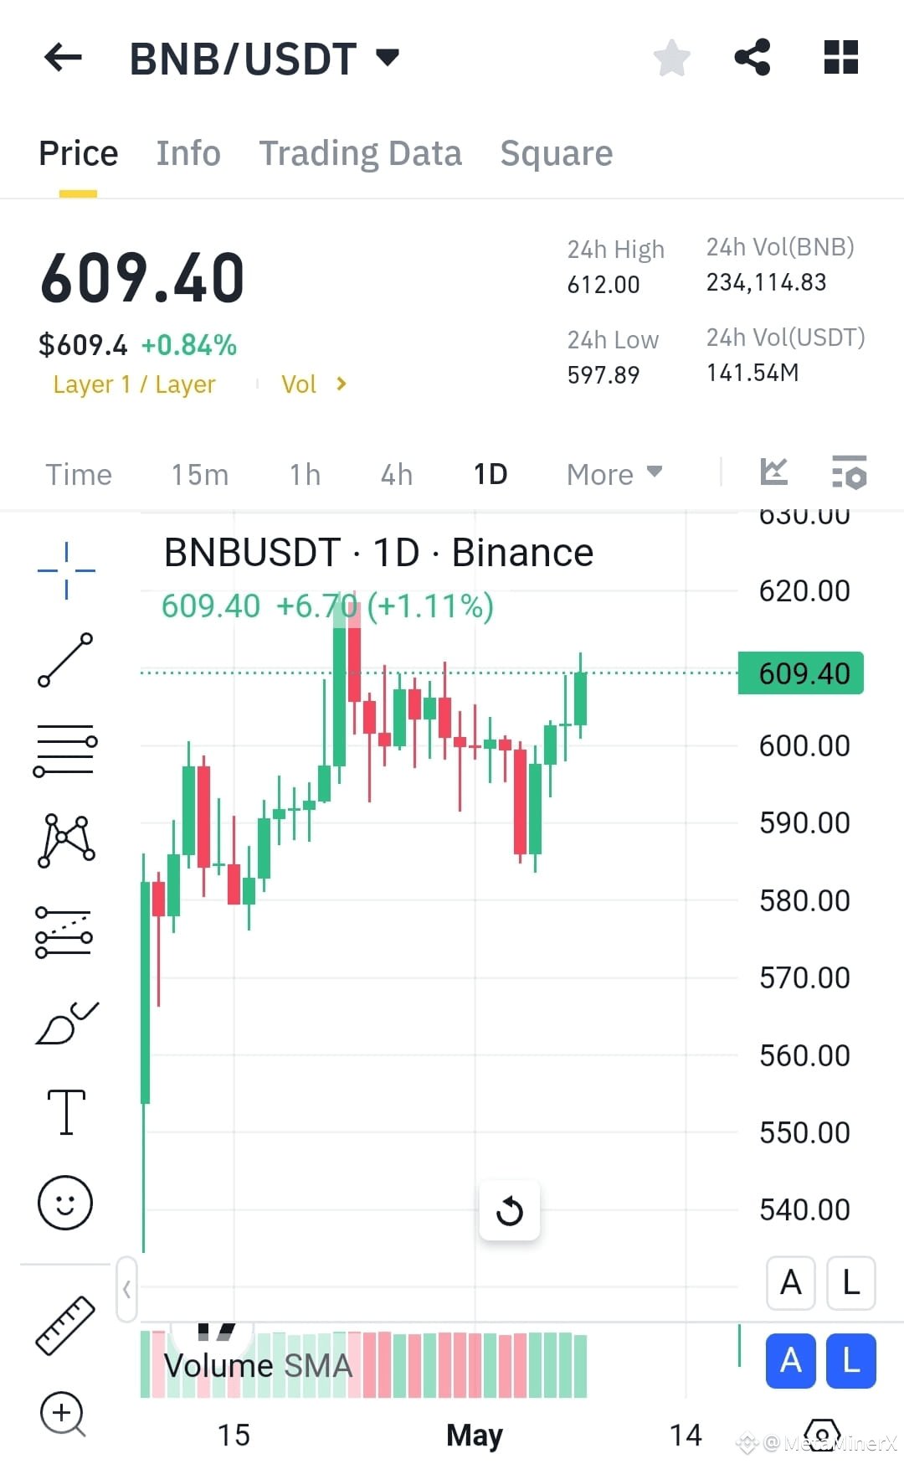Open the grid layout menu icon
Image resolution: width=904 pixels, height=1464 pixels.
point(840,57)
